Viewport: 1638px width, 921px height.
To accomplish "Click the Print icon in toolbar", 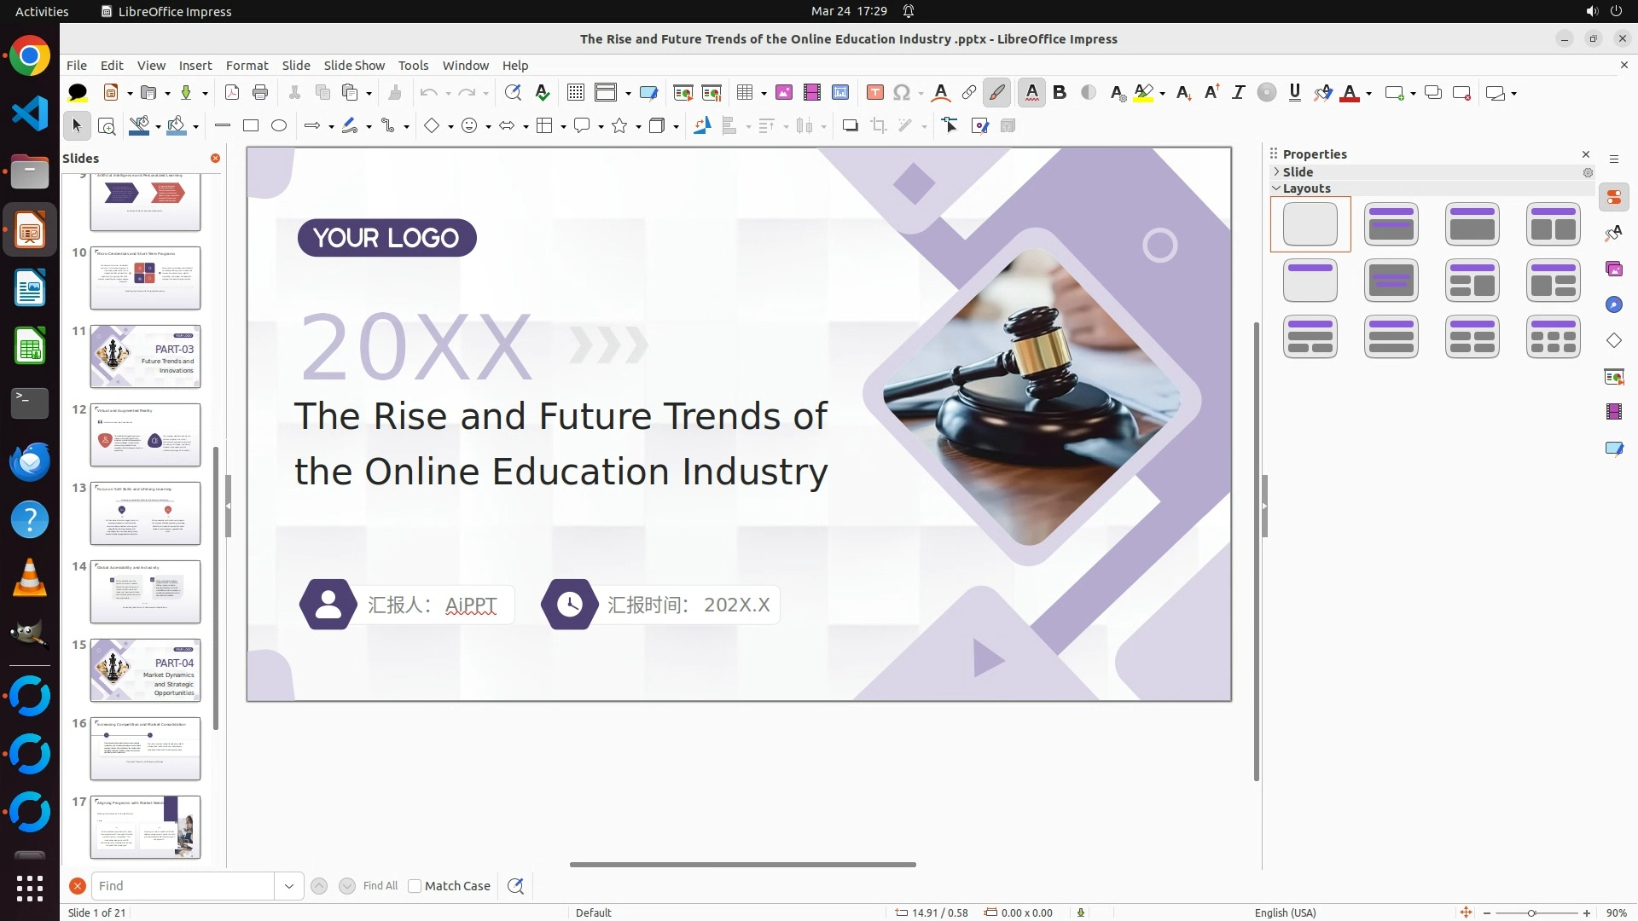I will tap(260, 93).
